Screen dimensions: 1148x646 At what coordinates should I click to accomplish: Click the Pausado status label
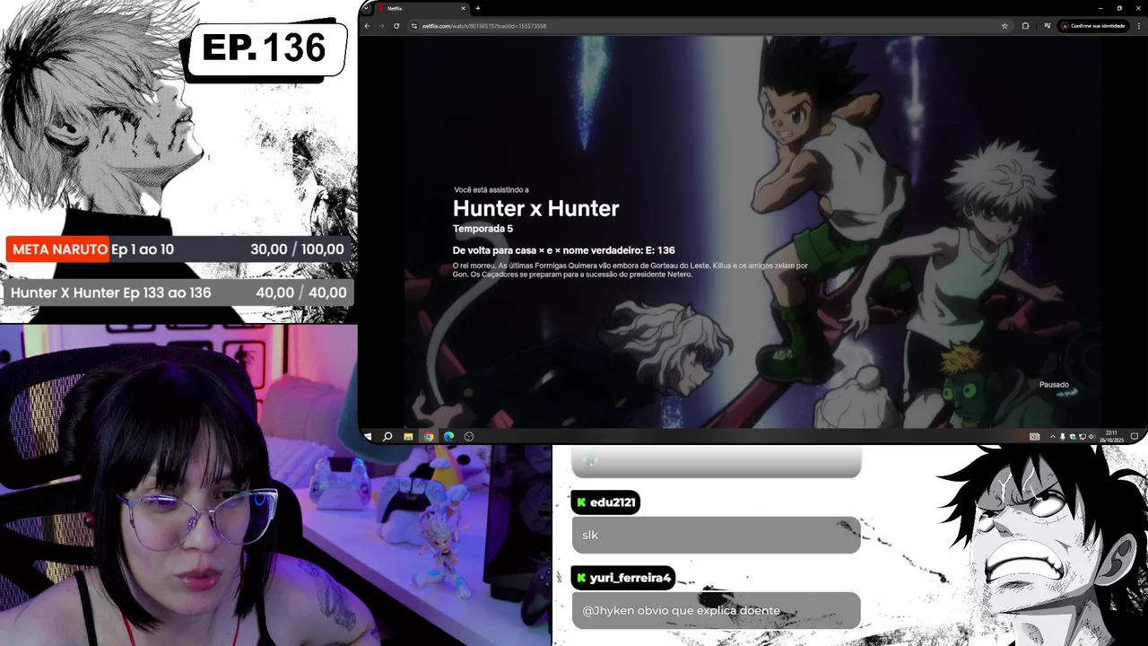(1054, 385)
